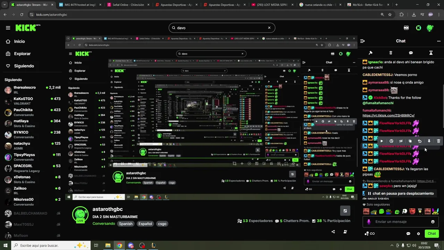Open natachyu channel in following list
444x250 pixels.
[x=33, y=146]
